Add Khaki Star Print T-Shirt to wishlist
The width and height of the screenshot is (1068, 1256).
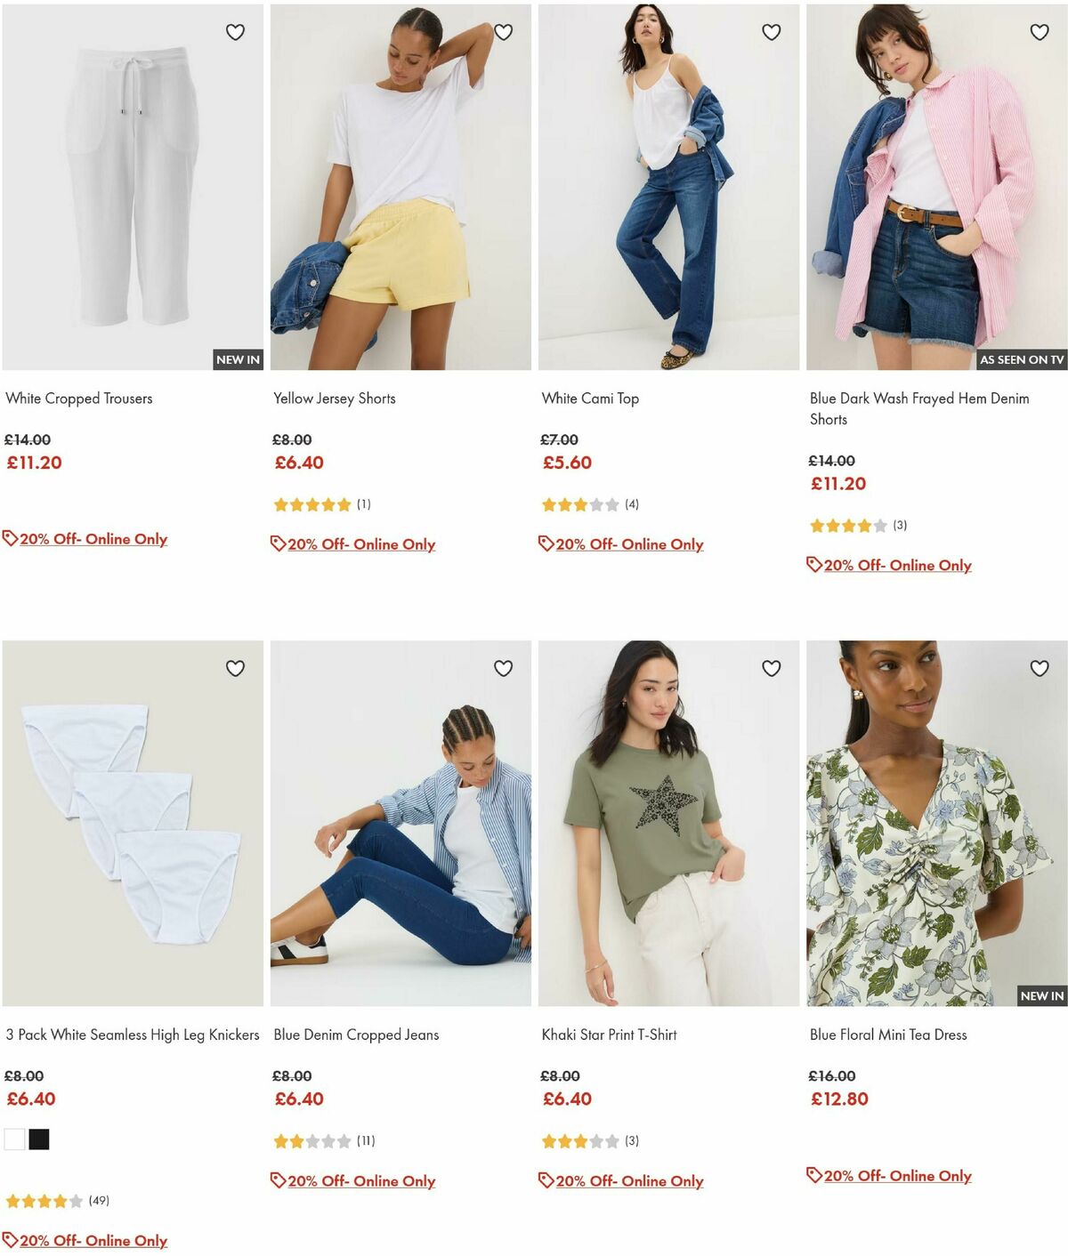click(x=771, y=668)
